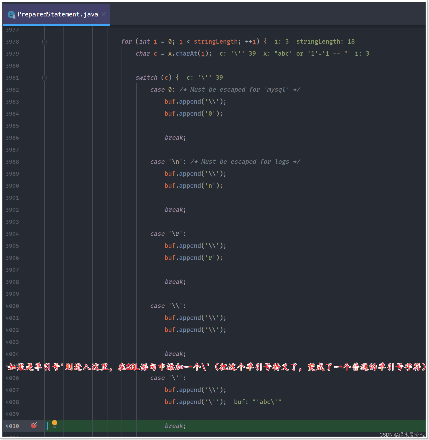Click line number 3982 in gutter
This screenshot has height=440, width=429.
(x=12, y=90)
